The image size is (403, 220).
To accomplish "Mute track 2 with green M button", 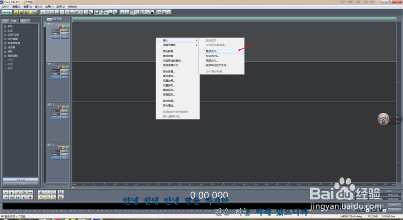I will [x=67, y=67].
